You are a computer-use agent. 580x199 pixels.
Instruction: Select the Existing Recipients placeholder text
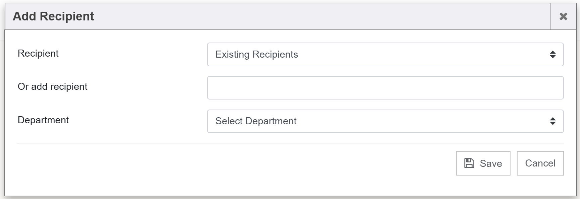click(x=256, y=55)
